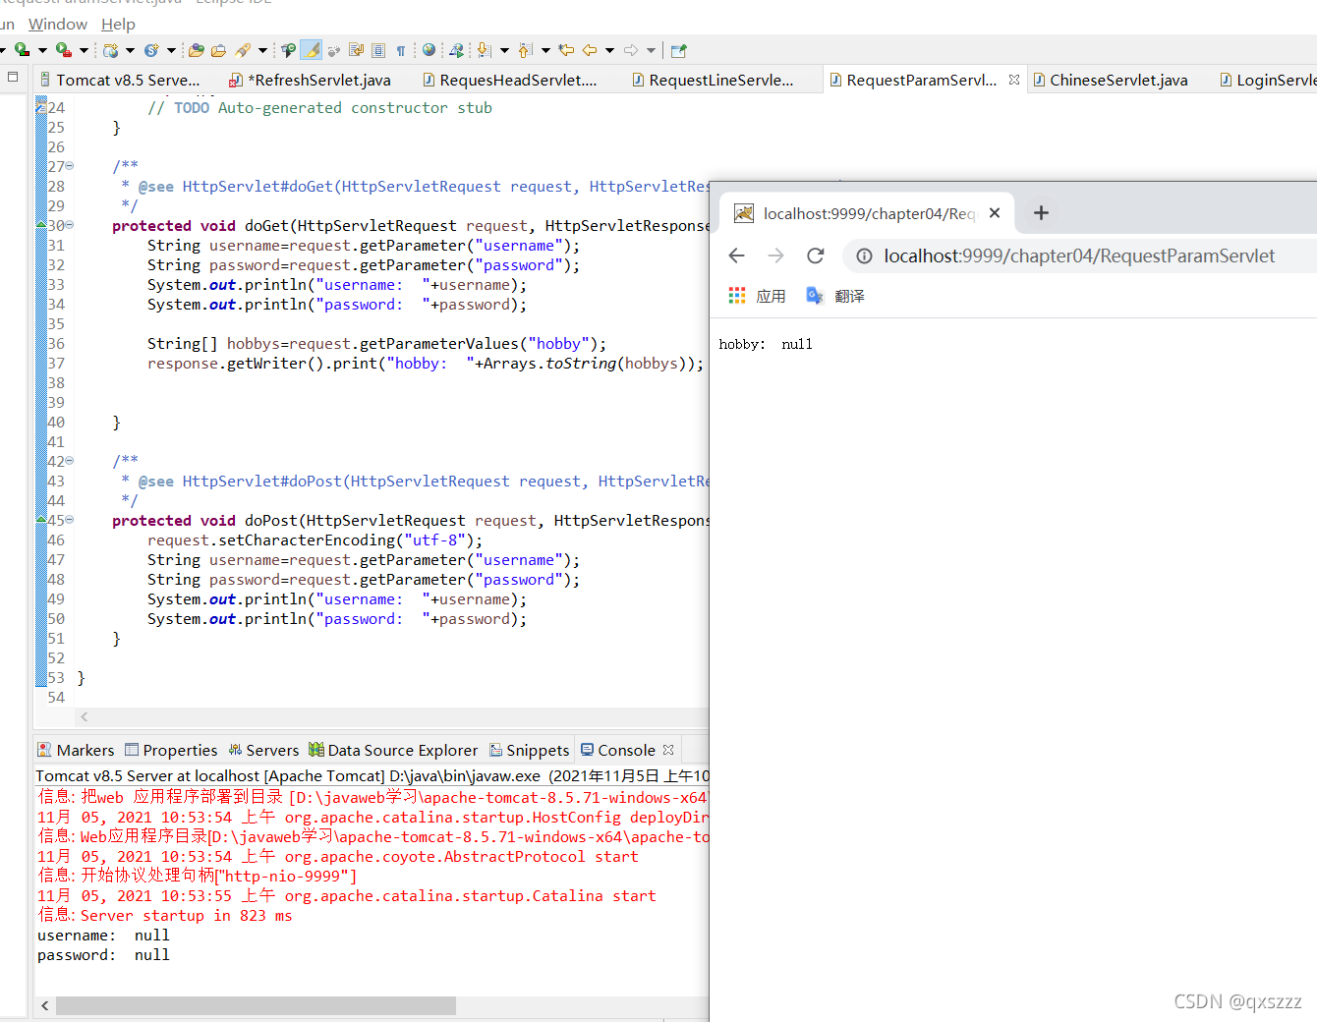
Task: Select the Servers view tab
Action: tap(263, 750)
